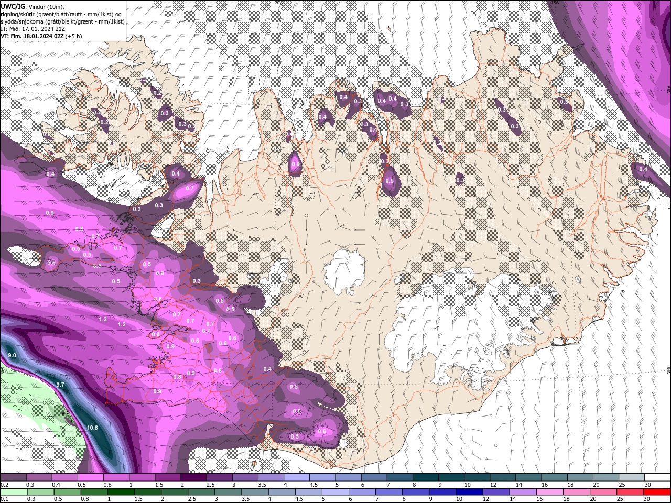The image size is (671, 503).
Task: Click the 10.8 precipitation value on the map
Action: pos(92,428)
